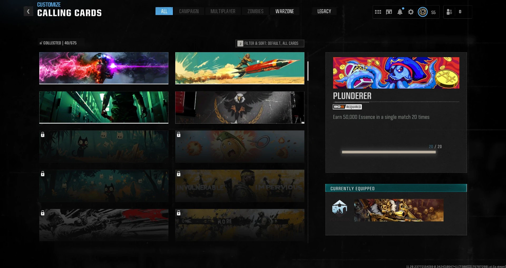
Task: Click the CUSTOMIZE breadcrumb label
Action: (49, 4)
